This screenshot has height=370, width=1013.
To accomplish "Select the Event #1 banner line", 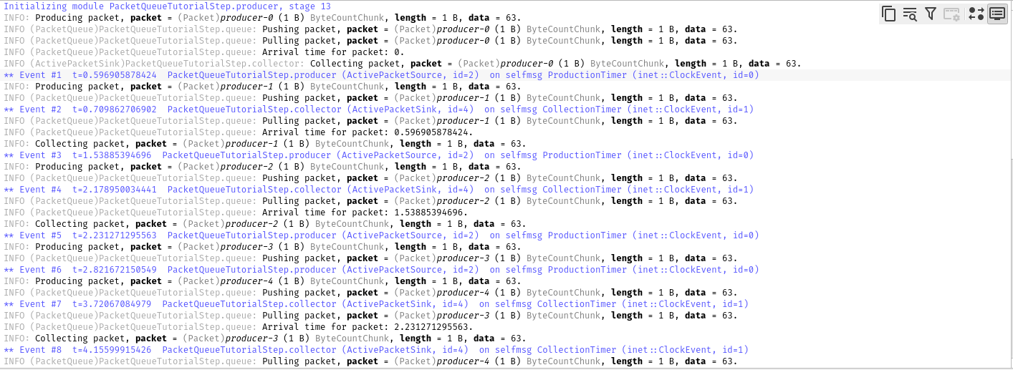I will pos(381,75).
